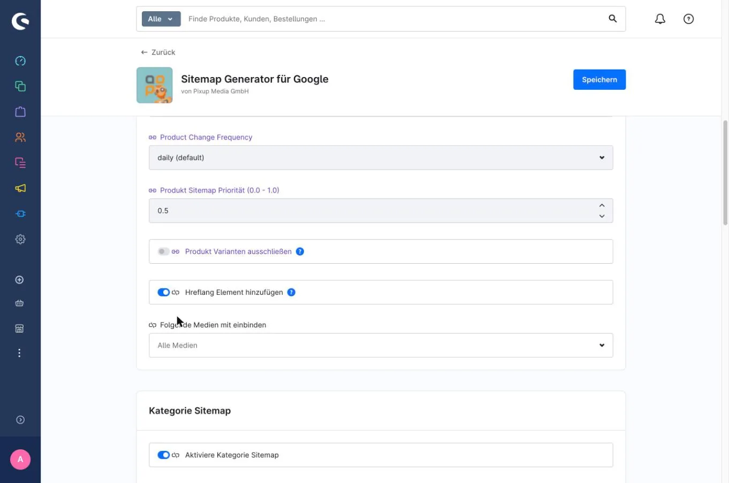Viewport: 729px width, 483px height.
Task: Open the user avatar menu
Action: click(x=20, y=459)
